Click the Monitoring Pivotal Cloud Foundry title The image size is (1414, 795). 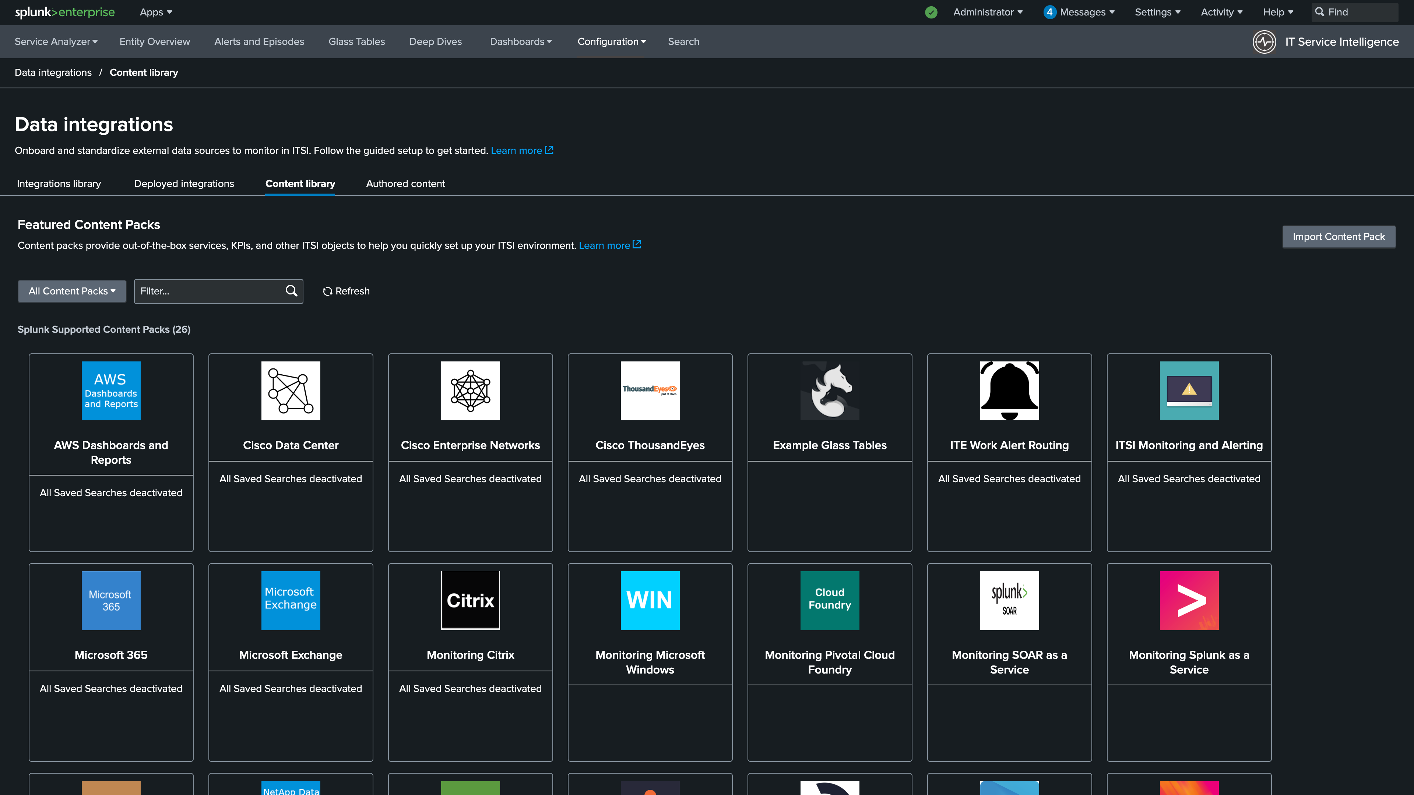tap(830, 662)
